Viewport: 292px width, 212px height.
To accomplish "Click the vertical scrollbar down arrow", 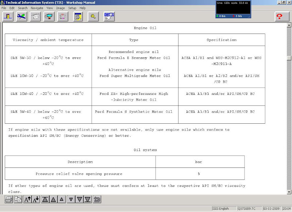I will click(x=289, y=192).
